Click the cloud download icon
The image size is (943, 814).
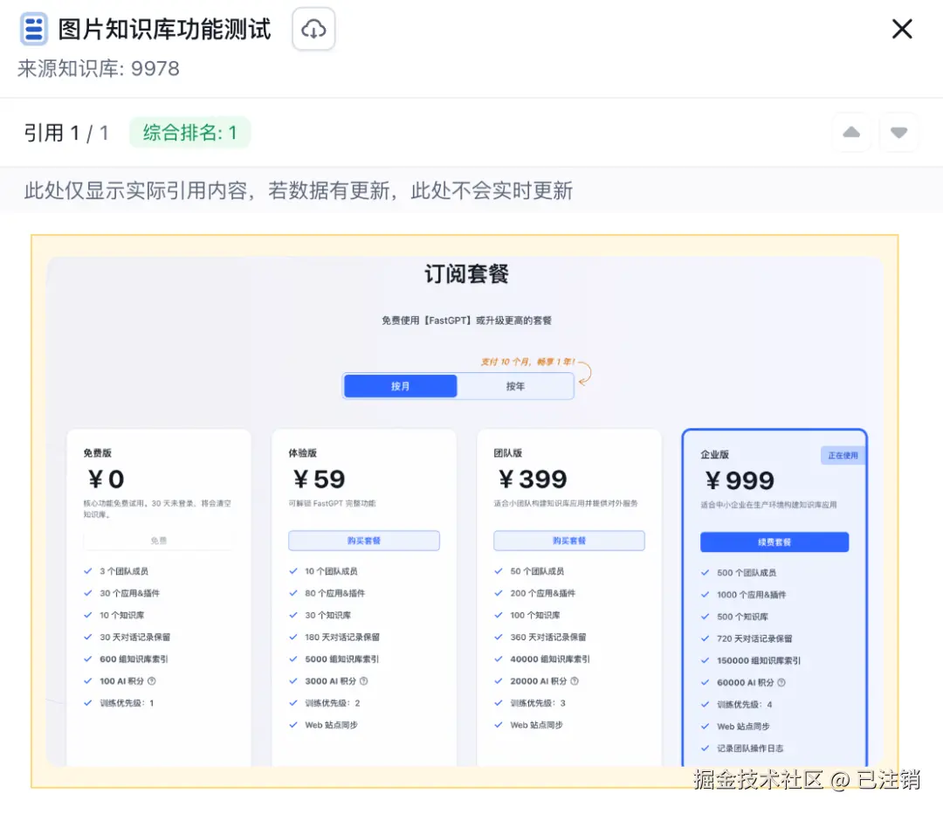pos(313,29)
